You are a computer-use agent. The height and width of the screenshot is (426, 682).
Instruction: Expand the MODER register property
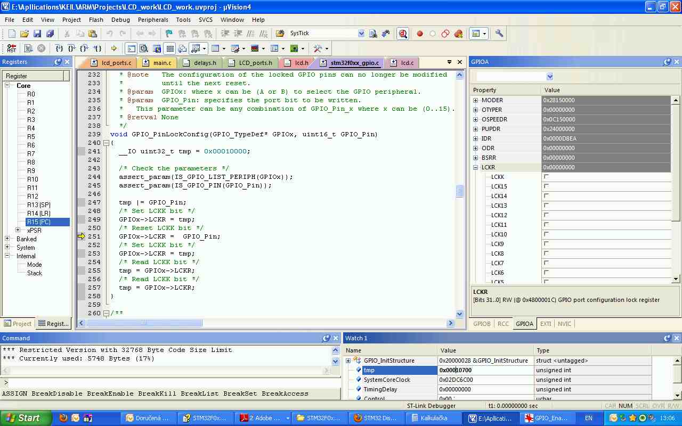tap(476, 100)
